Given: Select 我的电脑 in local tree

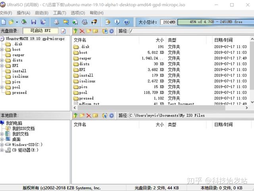Looking at the screenshot, I should (14, 123).
